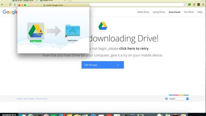Viewport: 206px width, 116px height.
Task: Expand the Get the app chevron
Action: [x=118, y=65]
